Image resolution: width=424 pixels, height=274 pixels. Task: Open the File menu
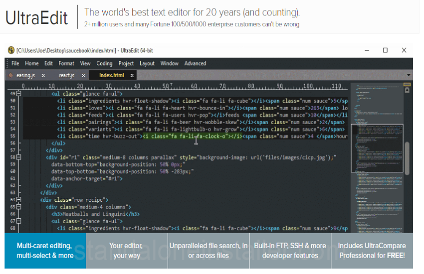15,63
